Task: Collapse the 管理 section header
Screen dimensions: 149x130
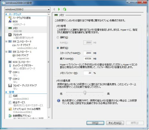Action: [x=6, y=92]
